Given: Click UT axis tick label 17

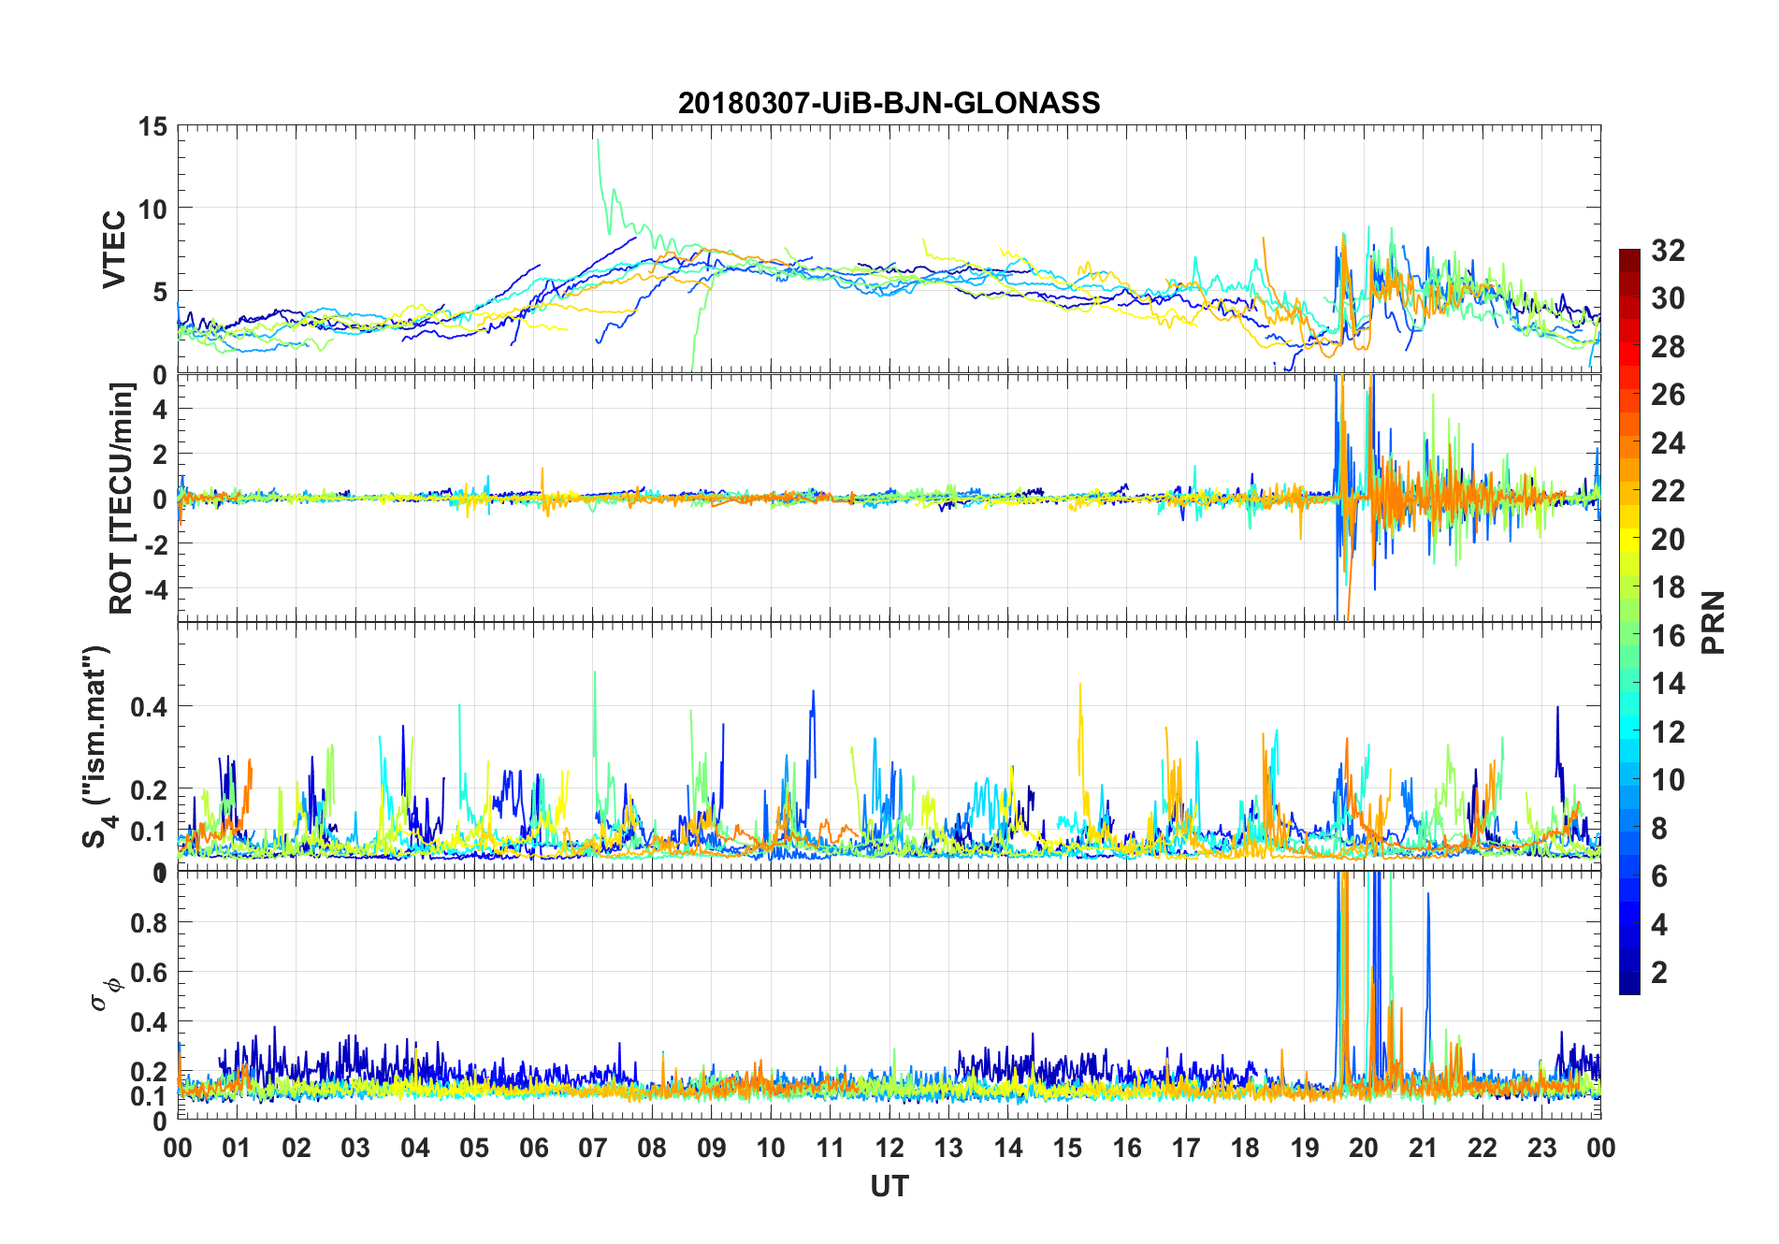Looking at the screenshot, I should [1186, 1148].
